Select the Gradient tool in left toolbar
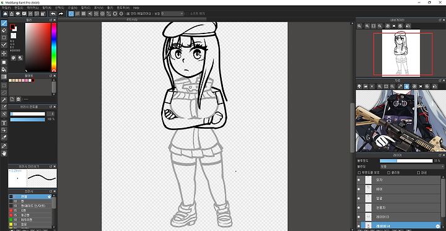 coord(4,77)
